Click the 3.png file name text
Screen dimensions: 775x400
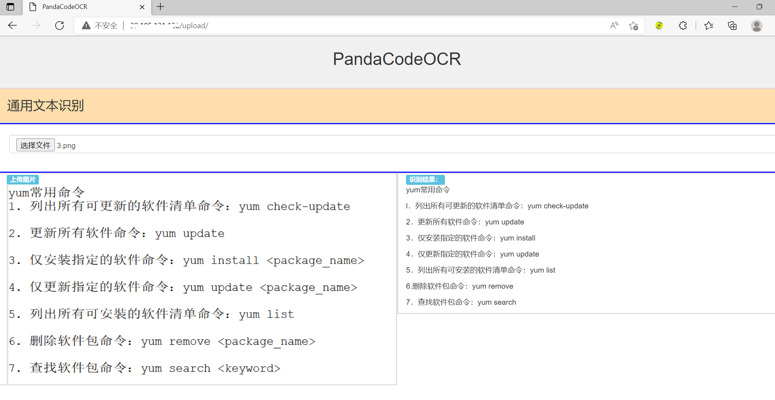66,146
